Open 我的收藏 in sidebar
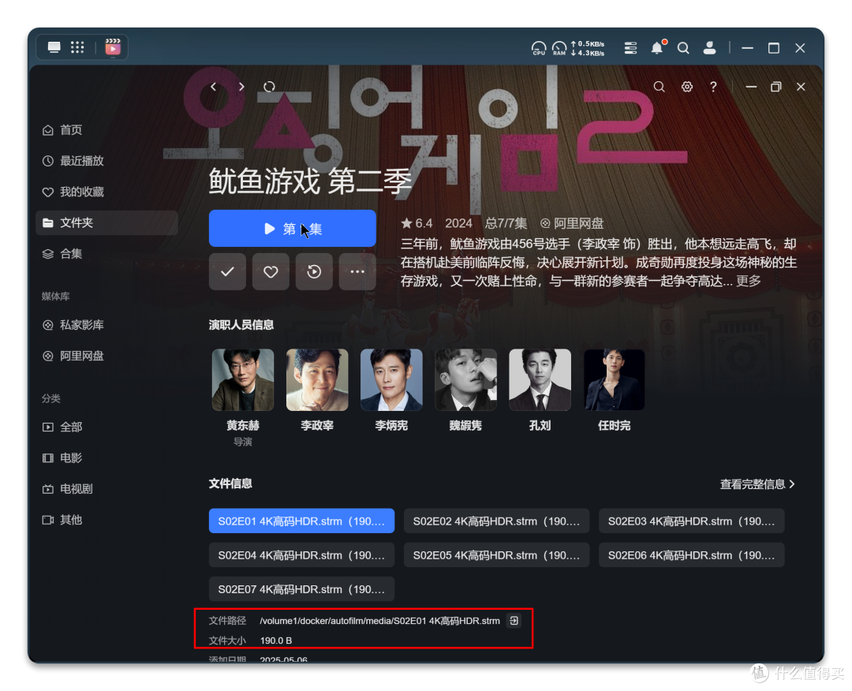The height and width of the screenshot is (691, 852). tap(106, 192)
